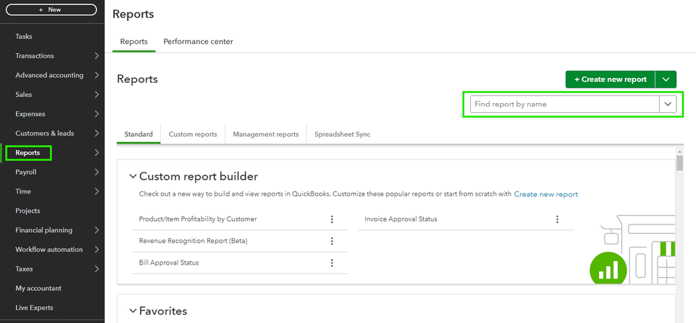The image size is (696, 323).
Task: Open Customers & leads in the sidebar
Action: tap(45, 133)
